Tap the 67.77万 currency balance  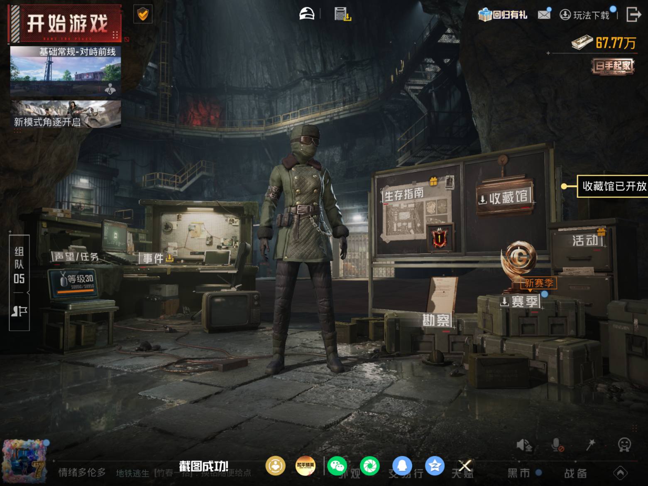pyautogui.click(x=604, y=42)
